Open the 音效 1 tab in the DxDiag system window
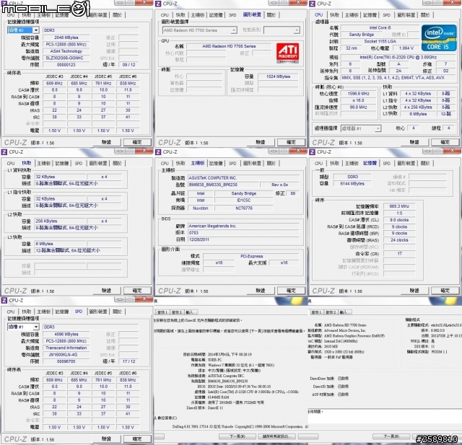The height and width of the screenshot is (445, 462). click(162, 312)
